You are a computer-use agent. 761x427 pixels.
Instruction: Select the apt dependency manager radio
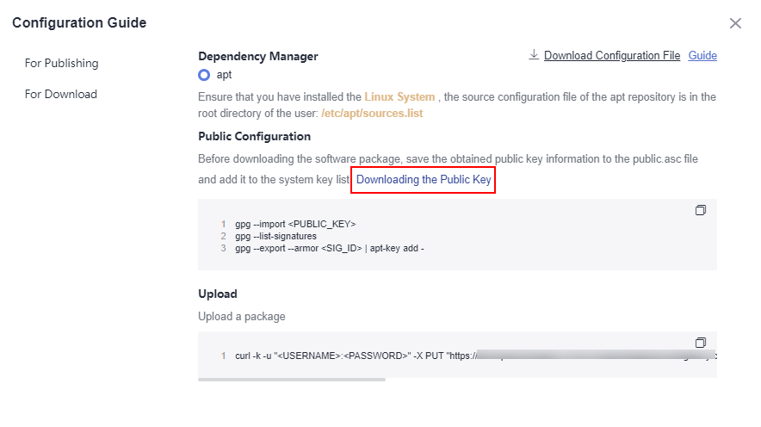[204, 75]
